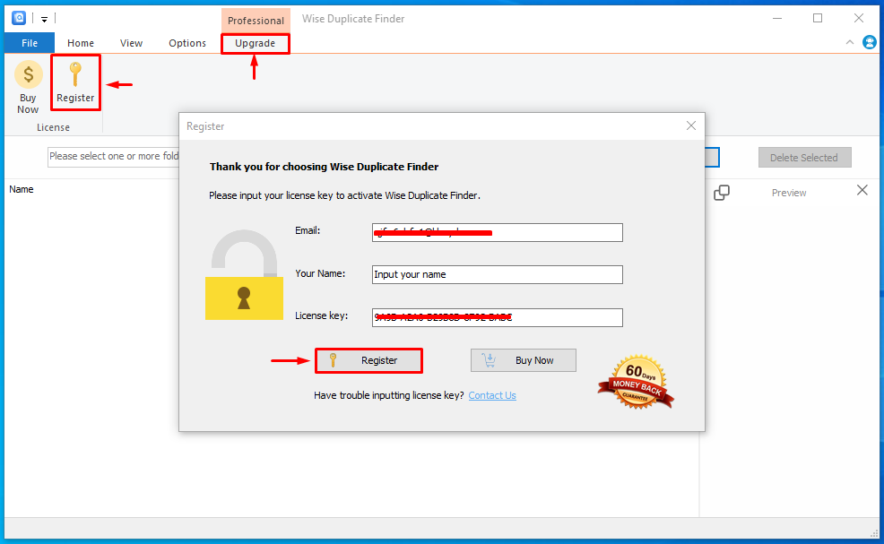The image size is (884, 544).
Task: Minimize the Wise Duplicate Finder window
Action: coord(777,19)
